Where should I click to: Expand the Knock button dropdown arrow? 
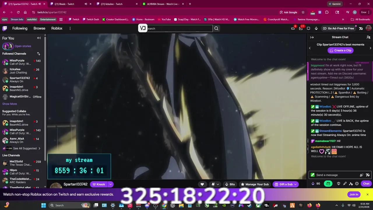click(110, 184)
